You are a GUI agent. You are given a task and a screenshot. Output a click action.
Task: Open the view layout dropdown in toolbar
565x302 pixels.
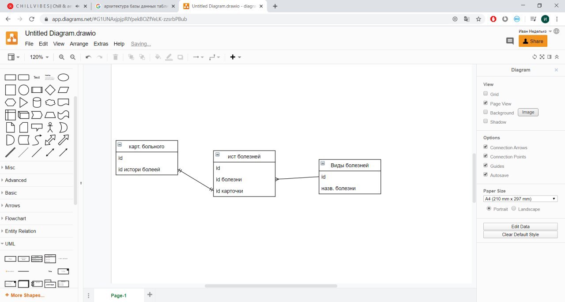(14, 57)
